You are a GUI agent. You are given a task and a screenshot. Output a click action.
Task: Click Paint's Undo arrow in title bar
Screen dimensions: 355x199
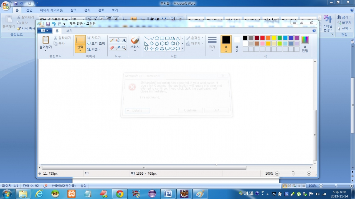tap(54, 24)
